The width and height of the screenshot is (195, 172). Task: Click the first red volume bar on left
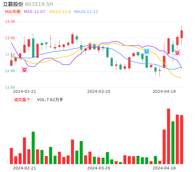pos(11,156)
